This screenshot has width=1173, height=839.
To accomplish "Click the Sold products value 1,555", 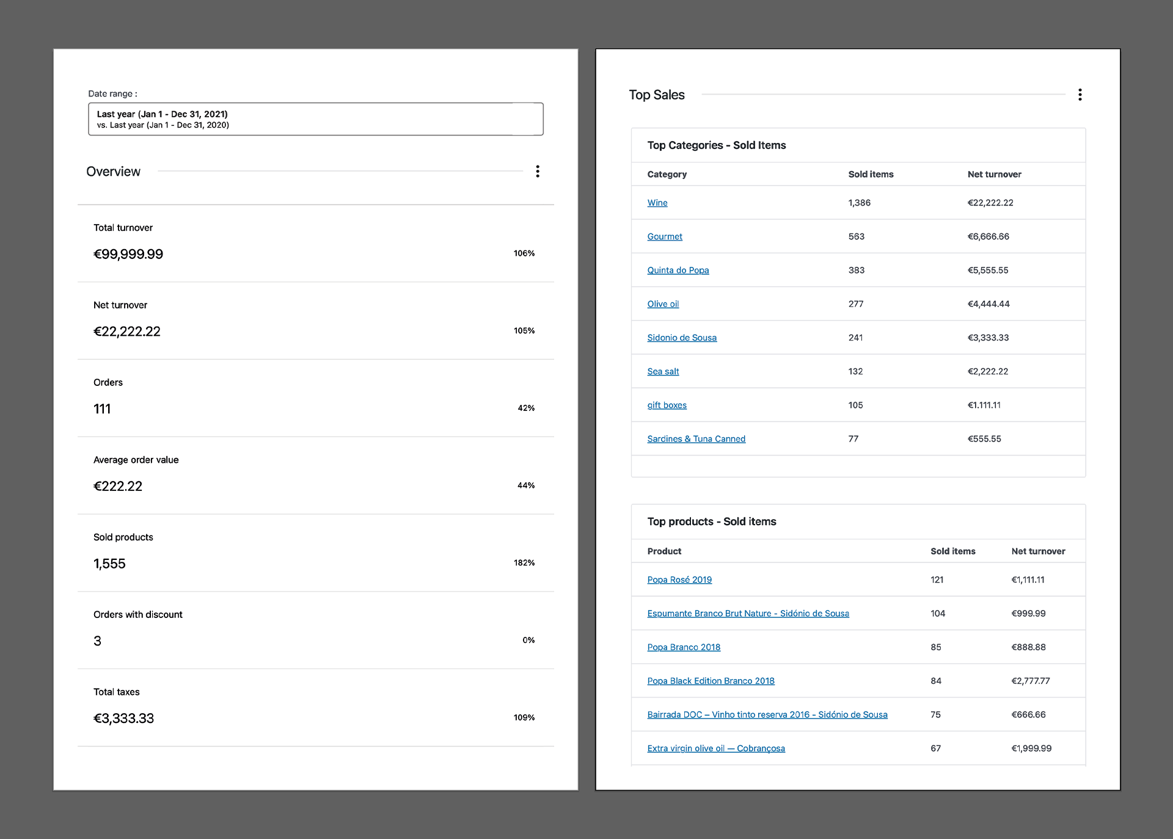I will pos(109,564).
